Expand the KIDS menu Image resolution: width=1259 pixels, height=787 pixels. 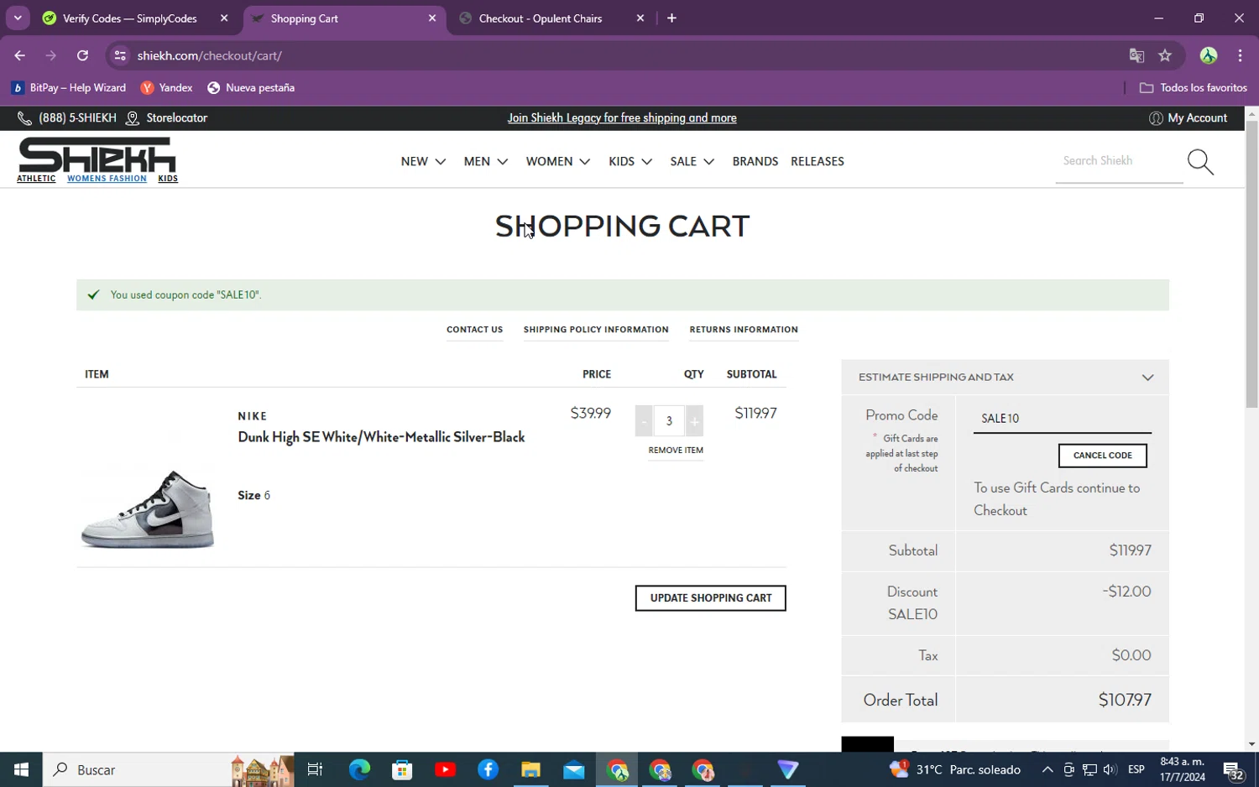[x=630, y=161]
